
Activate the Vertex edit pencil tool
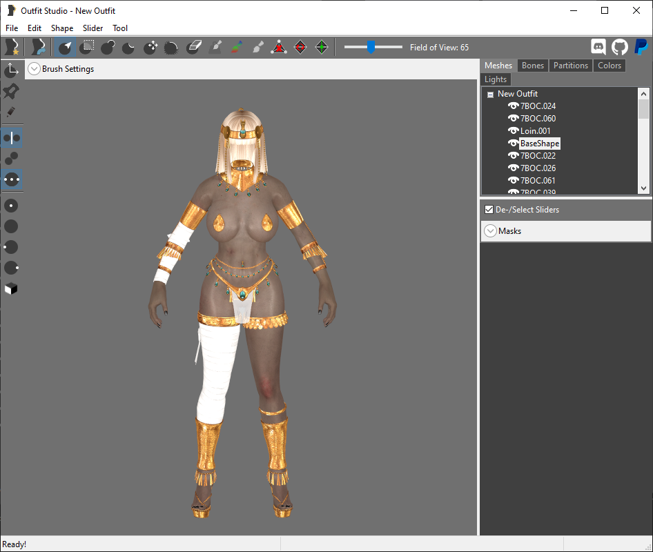click(x=11, y=112)
